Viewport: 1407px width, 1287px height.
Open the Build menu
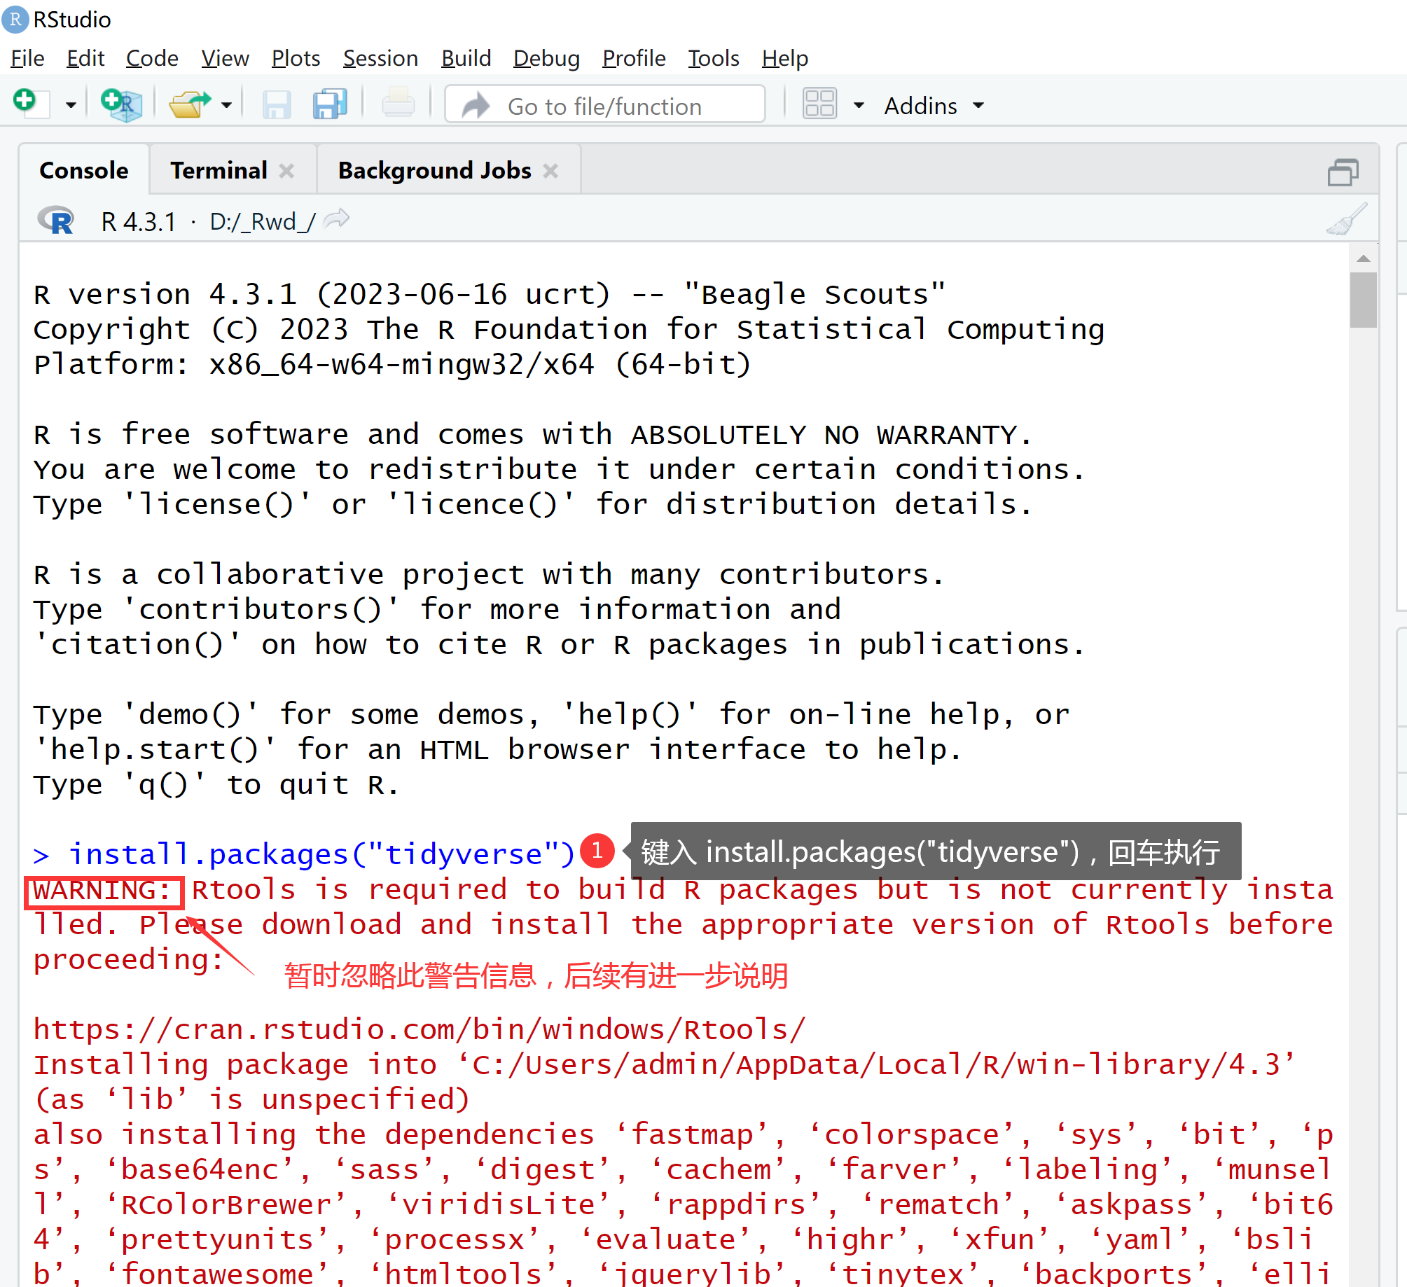[466, 58]
